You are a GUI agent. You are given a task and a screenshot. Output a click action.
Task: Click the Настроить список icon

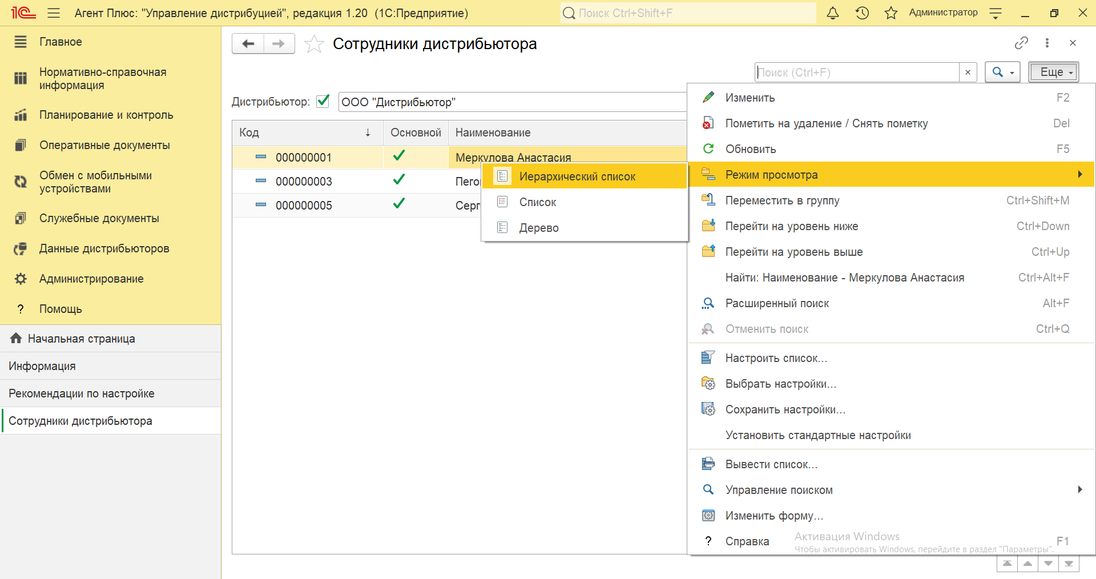point(708,357)
